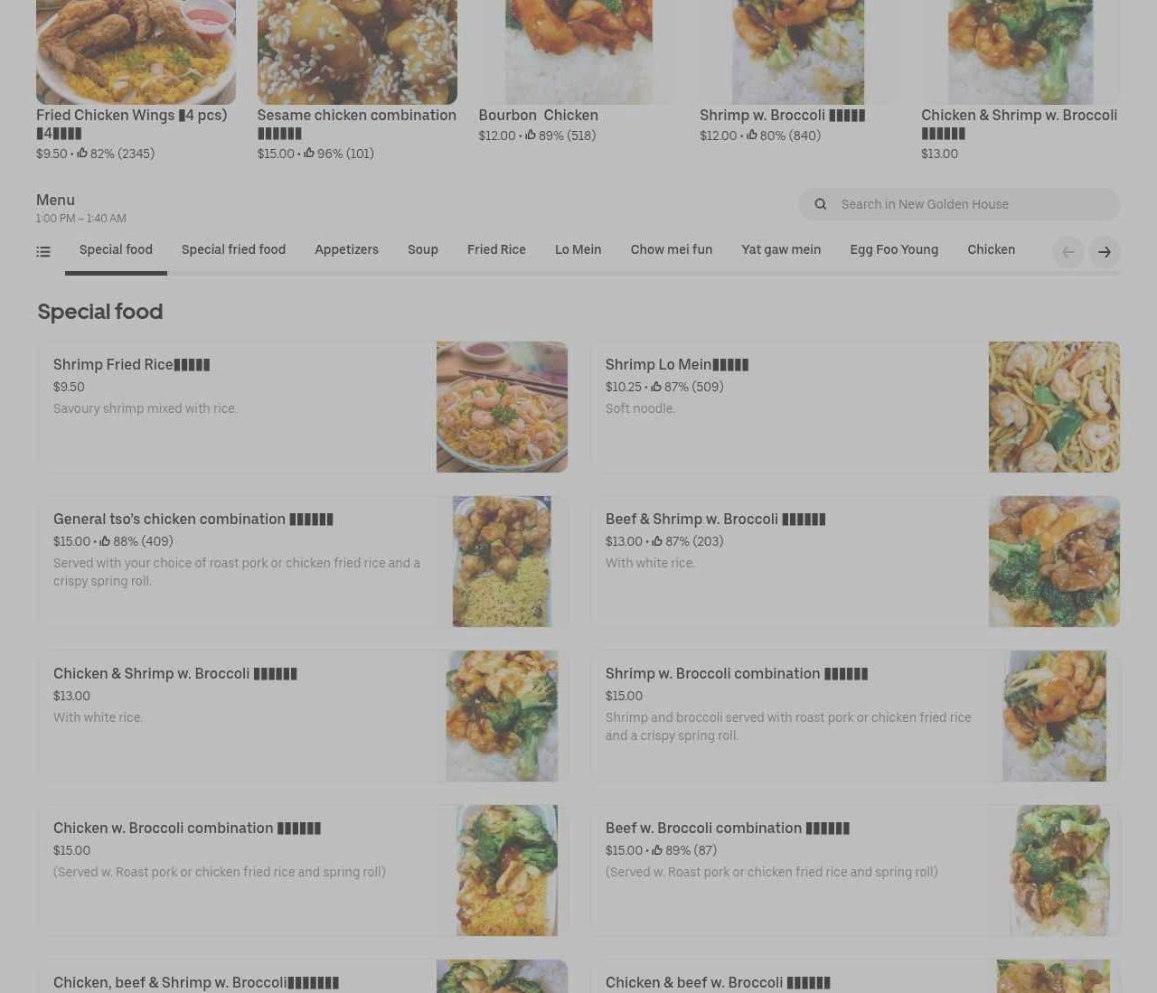Screen dimensions: 1157x993
Task: Click the "Special food" section heading
Action: (x=100, y=312)
